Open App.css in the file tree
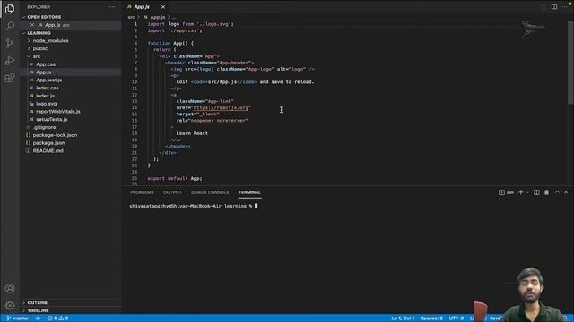 (x=46, y=64)
